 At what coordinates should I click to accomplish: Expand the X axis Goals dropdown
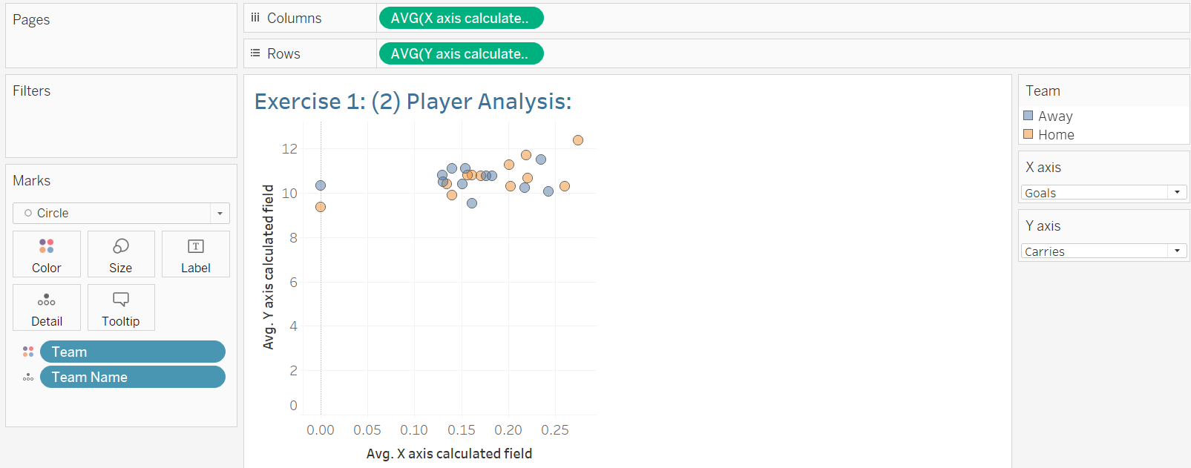[1177, 192]
